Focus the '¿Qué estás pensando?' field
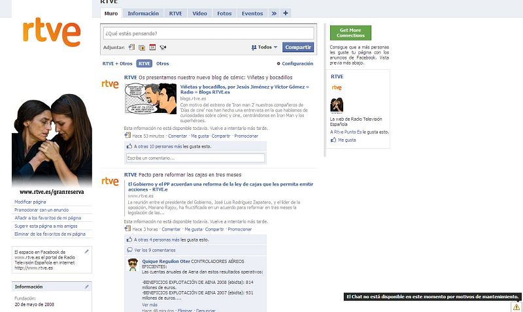Viewport: 523px width, 312px height. [208, 33]
